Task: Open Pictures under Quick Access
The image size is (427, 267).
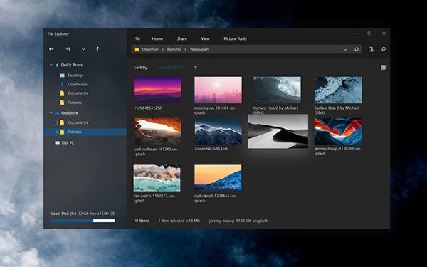Action: click(x=75, y=103)
